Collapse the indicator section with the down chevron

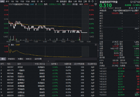tap(48, 61)
